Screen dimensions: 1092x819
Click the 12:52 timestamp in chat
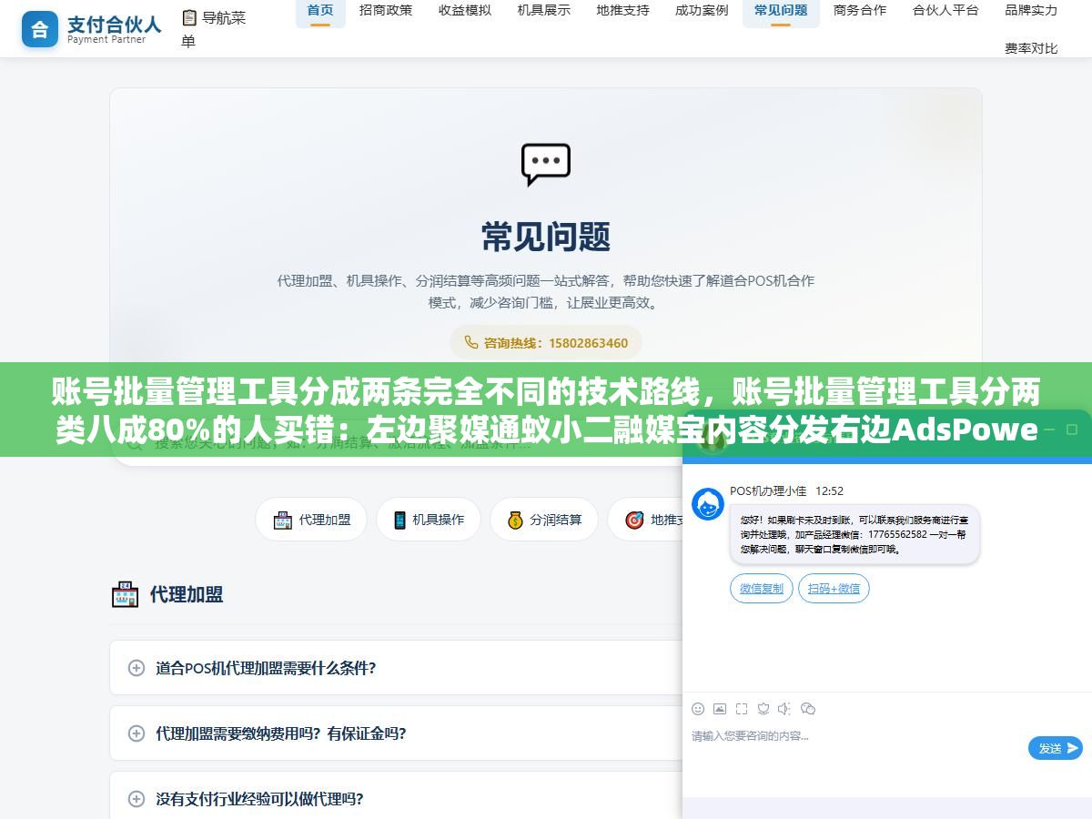click(x=829, y=491)
